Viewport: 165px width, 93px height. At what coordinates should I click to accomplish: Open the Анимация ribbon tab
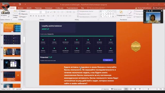[49, 8]
